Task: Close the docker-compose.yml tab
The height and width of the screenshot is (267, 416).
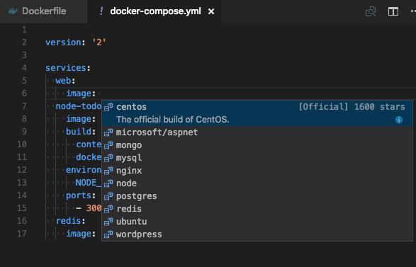Action: click(211, 11)
